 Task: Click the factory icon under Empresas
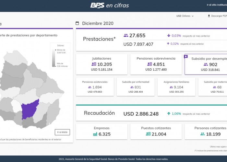point(95,134)
